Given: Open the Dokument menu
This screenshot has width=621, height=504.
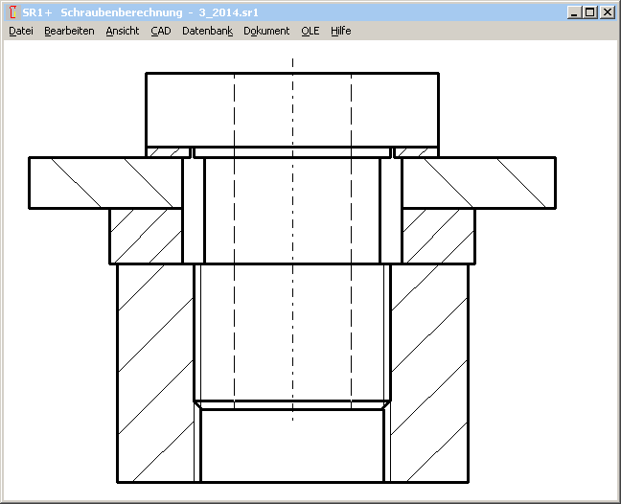Looking at the screenshot, I should (x=266, y=31).
